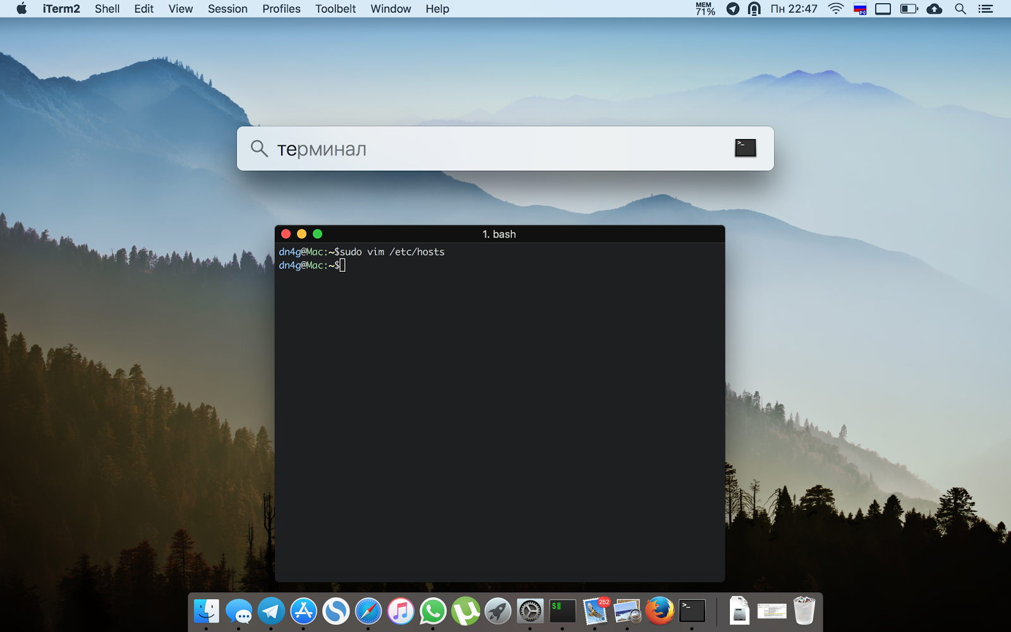Open Safari from the Dock

coord(368,611)
